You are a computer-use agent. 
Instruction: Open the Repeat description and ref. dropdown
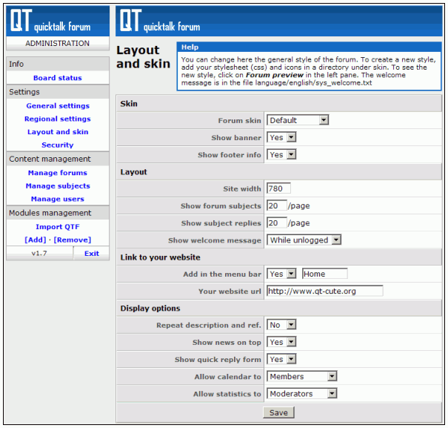pyautogui.click(x=281, y=325)
